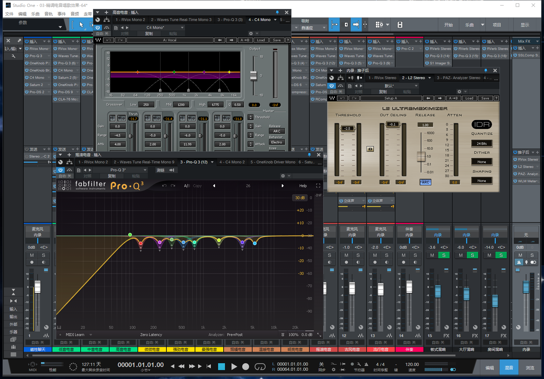This screenshot has height=379, width=544.
Task: Expand the Pro-Q 3 preset dropdown
Action: pos(145,170)
